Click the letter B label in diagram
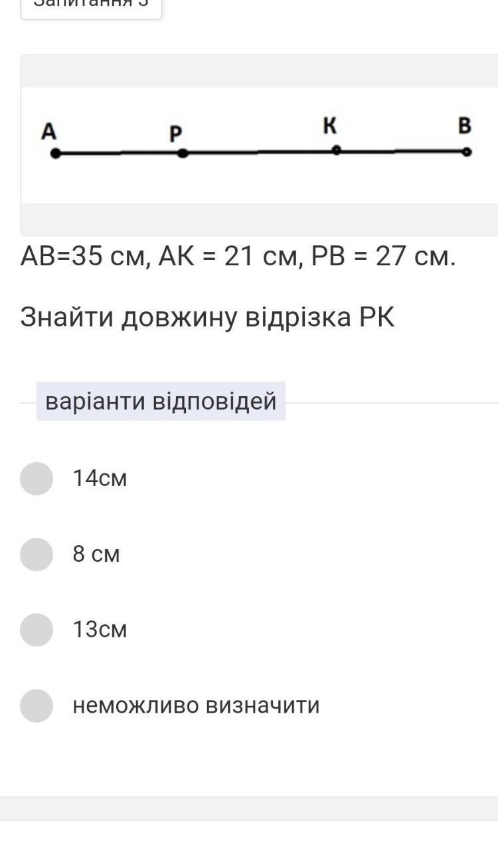 pyautogui.click(x=465, y=125)
